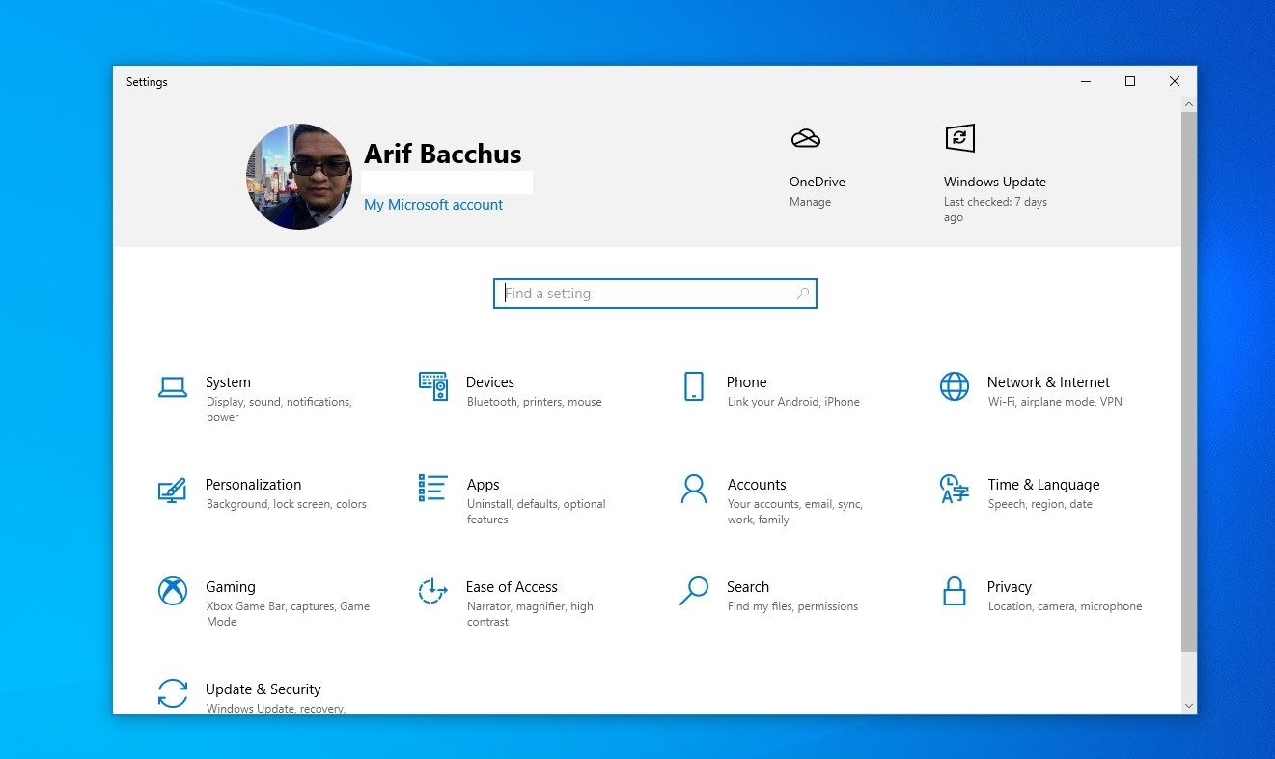Click the Phone category title
The width and height of the screenshot is (1275, 759).
pyautogui.click(x=747, y=382)
